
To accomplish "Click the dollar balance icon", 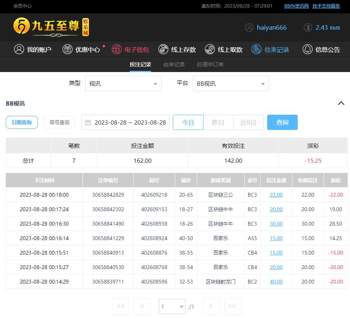I will click(308, 27).
